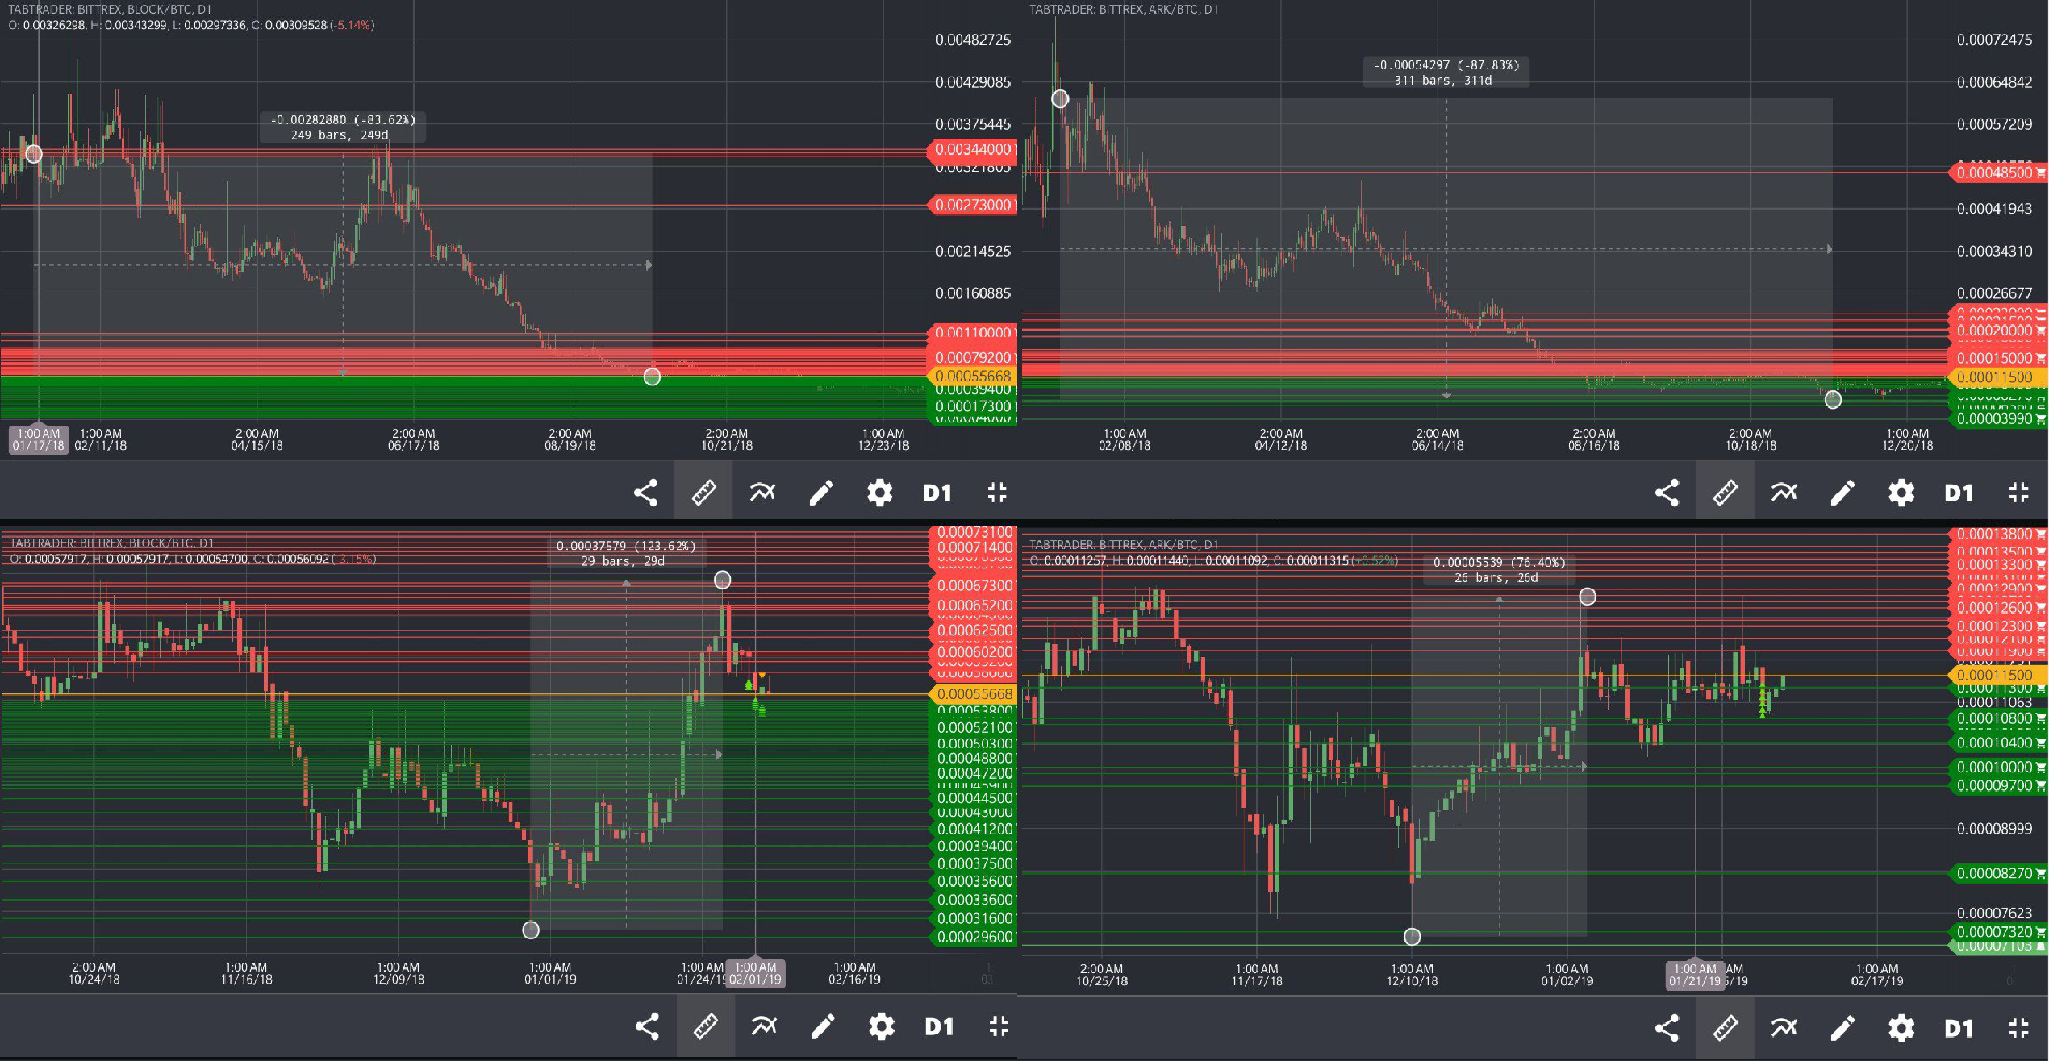
Task: Click the 0.00344000 sell order price label
Action: coord(972,149)
